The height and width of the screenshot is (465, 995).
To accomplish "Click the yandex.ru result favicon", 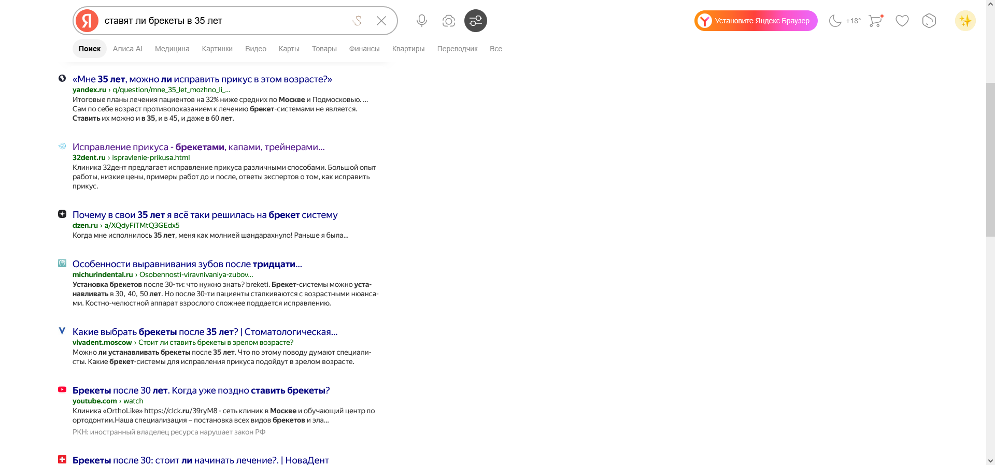I will coord(62,78).
